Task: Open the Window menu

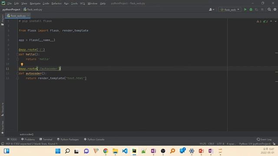Action: click(x=93, y=3)
